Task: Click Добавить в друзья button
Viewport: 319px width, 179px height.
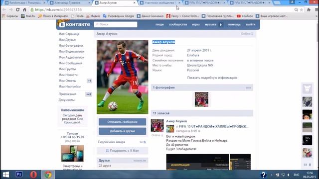Action: click(x=122, y=131)
